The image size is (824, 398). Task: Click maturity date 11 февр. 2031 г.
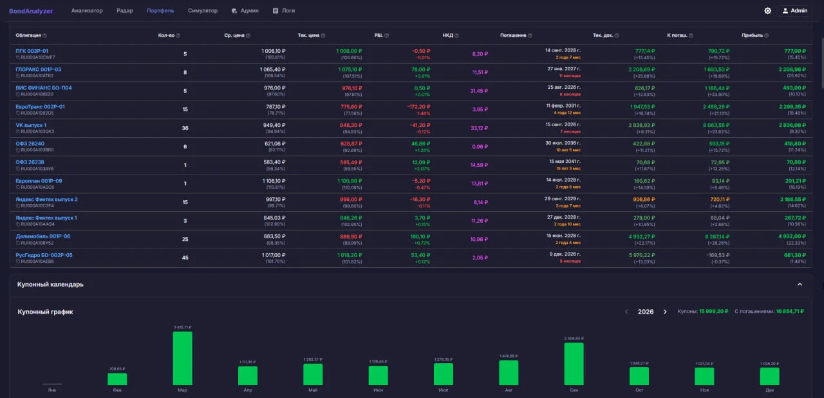click(563, 105)
